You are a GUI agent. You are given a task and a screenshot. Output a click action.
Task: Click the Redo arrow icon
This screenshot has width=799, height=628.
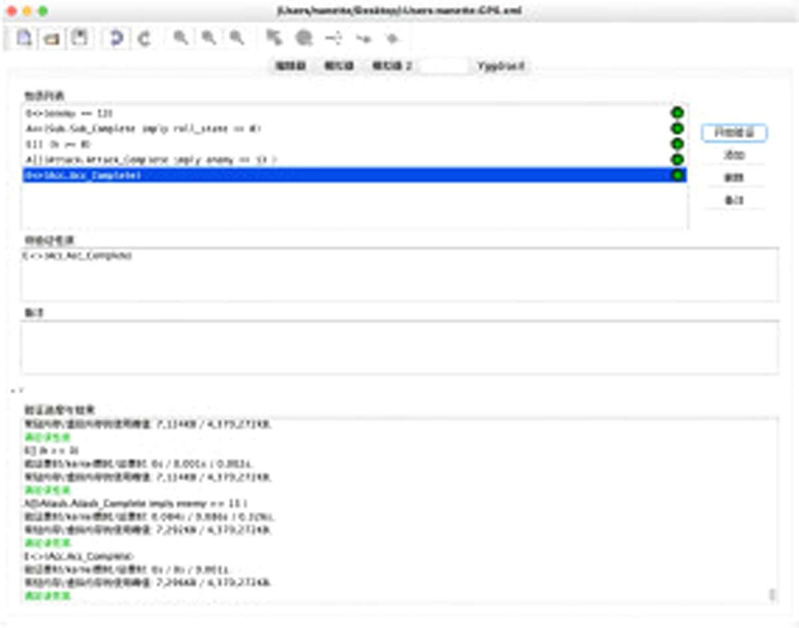pos(144,39)
